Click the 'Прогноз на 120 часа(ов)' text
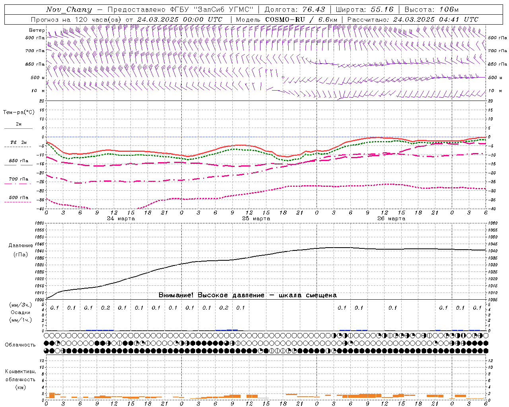The image size is (509, 407). coord(76,19)
